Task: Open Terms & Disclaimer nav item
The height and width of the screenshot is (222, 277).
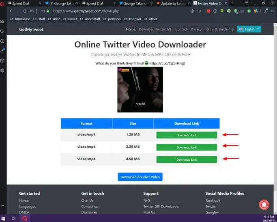Action: [219, 29]
